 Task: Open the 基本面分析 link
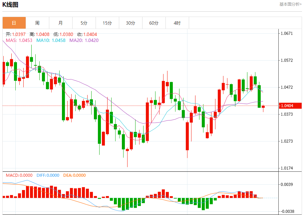[290, 4]
